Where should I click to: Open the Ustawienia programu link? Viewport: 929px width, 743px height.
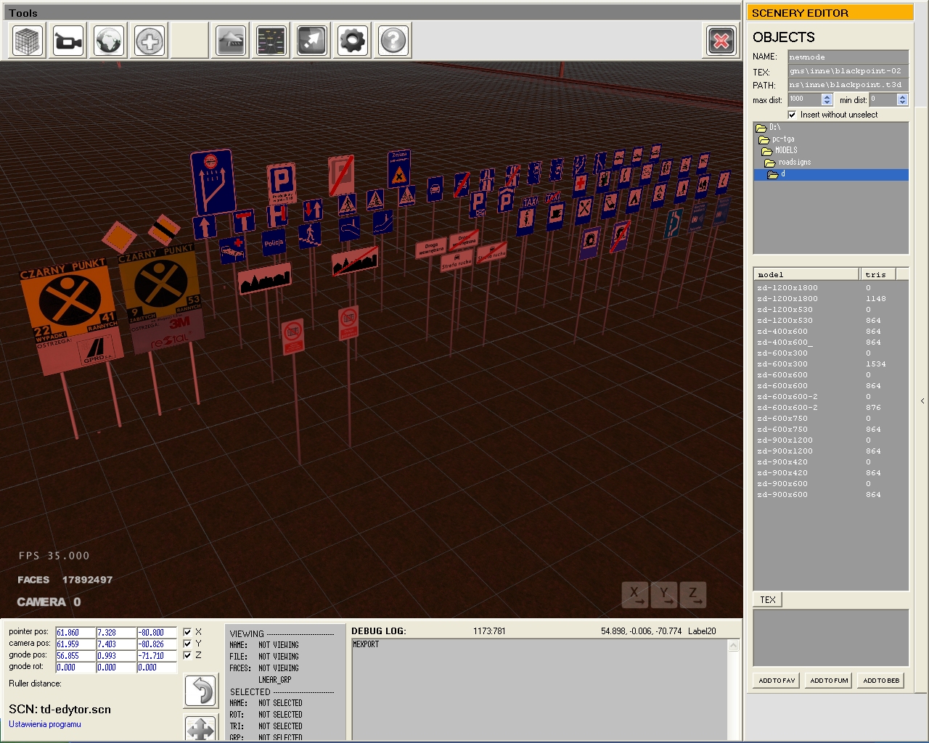click(45, 724)
